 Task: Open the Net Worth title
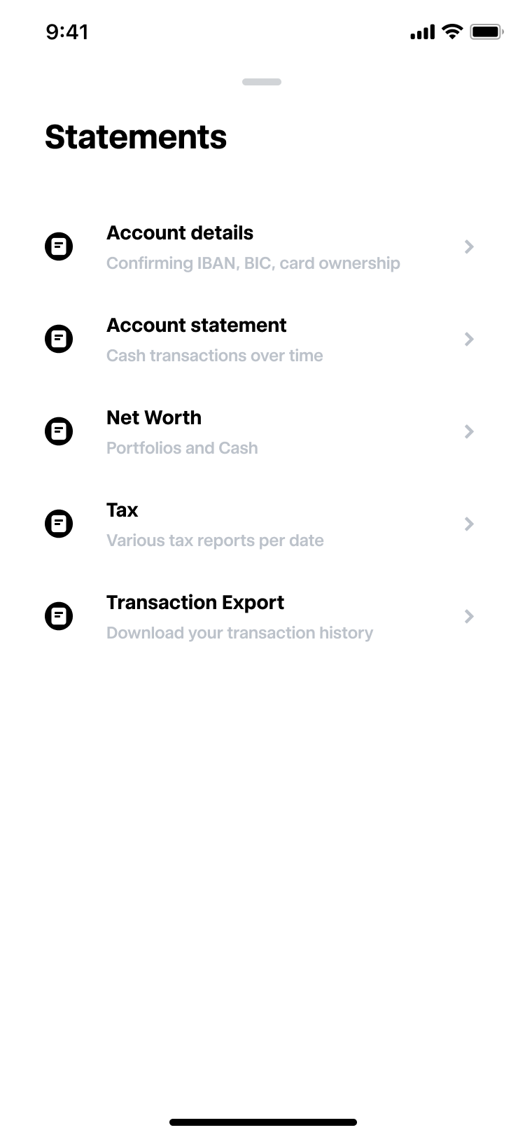154,418
